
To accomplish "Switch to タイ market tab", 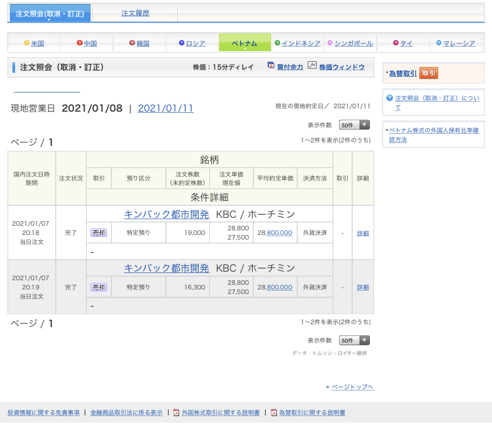I will (x=406, y=43).
